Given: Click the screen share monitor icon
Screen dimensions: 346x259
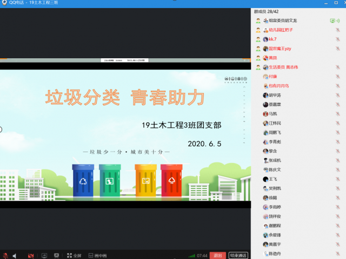Looking at the screenshot, I should point(44,255).
